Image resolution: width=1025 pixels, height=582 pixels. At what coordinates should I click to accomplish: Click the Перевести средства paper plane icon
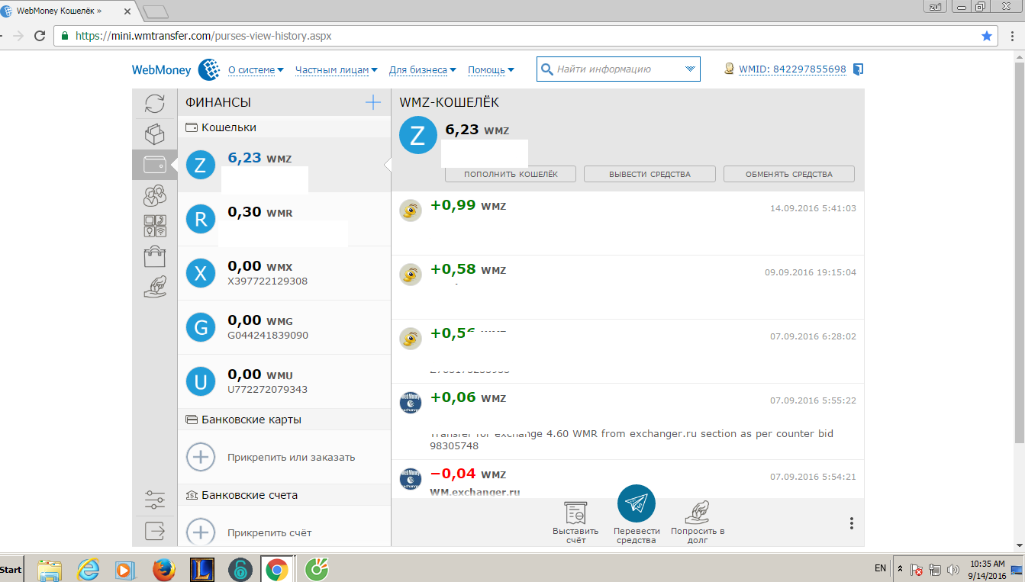coord(637,503)
